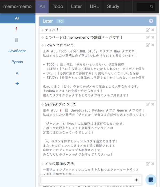Select the red question mark genre

click(x=17, y=29)
